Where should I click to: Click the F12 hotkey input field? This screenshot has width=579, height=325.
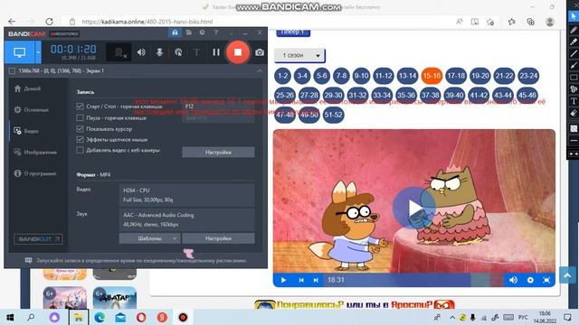[x=218, y=107]
